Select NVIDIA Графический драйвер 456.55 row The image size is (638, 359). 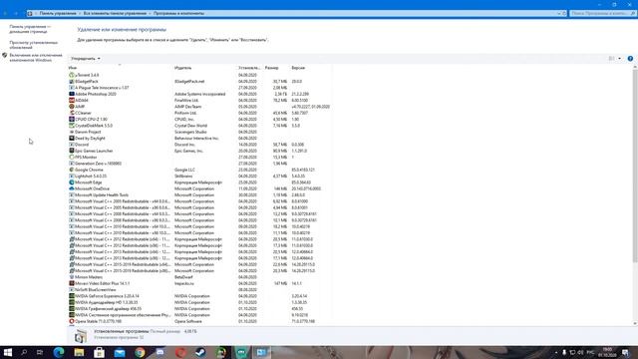[x=199, y=308]
